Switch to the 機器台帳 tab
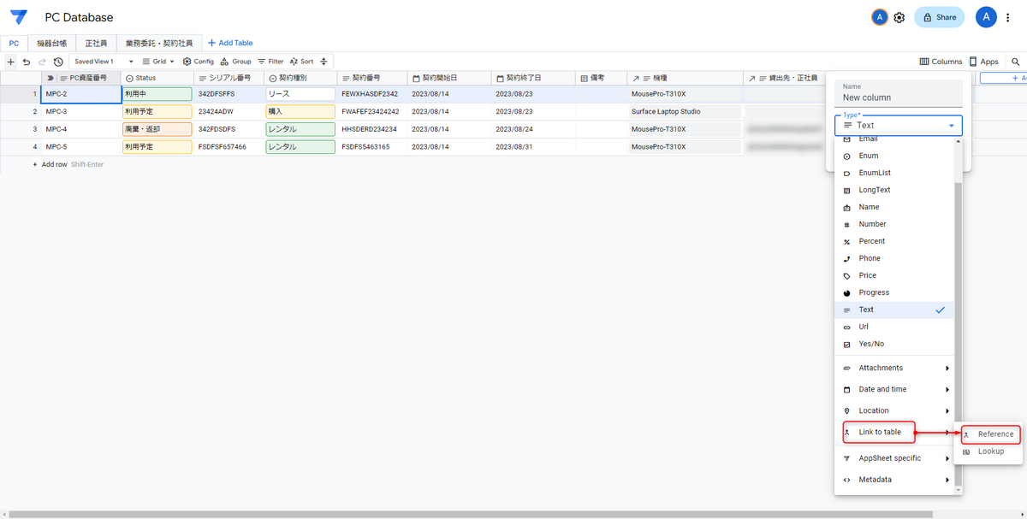Screen dimensions: 1027x519 click(51, 43)
